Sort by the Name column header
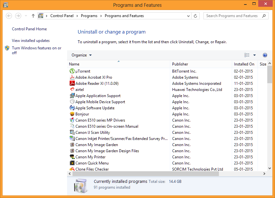This screenshot has height=198, width=275. click(x=119, y=64)
